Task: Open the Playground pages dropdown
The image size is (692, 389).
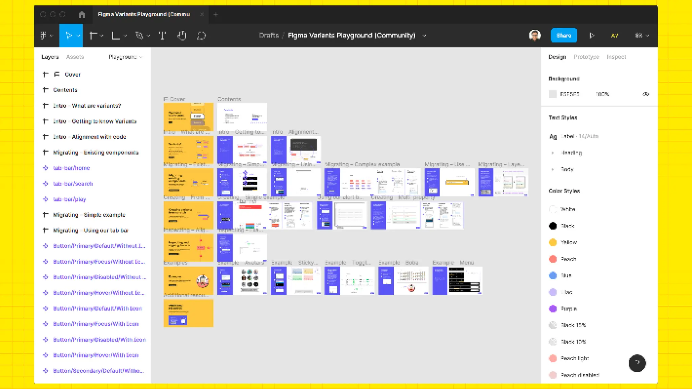Action: point(125,57)
